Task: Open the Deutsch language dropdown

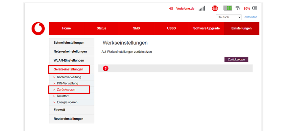Action: coord(229,17)
